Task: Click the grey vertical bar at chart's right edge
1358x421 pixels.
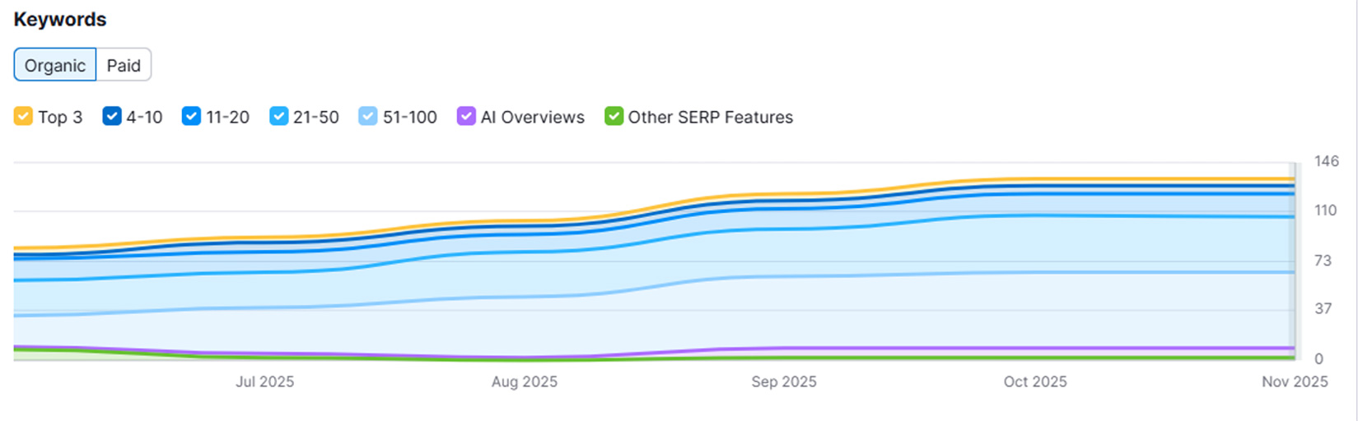Action: (x=1294, y=261)
